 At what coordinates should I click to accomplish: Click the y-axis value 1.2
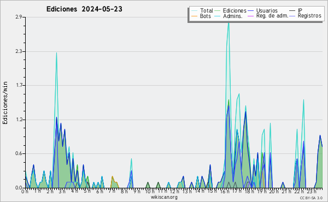pos(19,120)
